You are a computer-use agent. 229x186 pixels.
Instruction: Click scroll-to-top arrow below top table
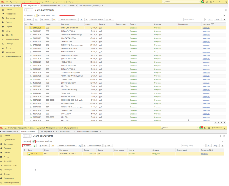click(216, 123)
